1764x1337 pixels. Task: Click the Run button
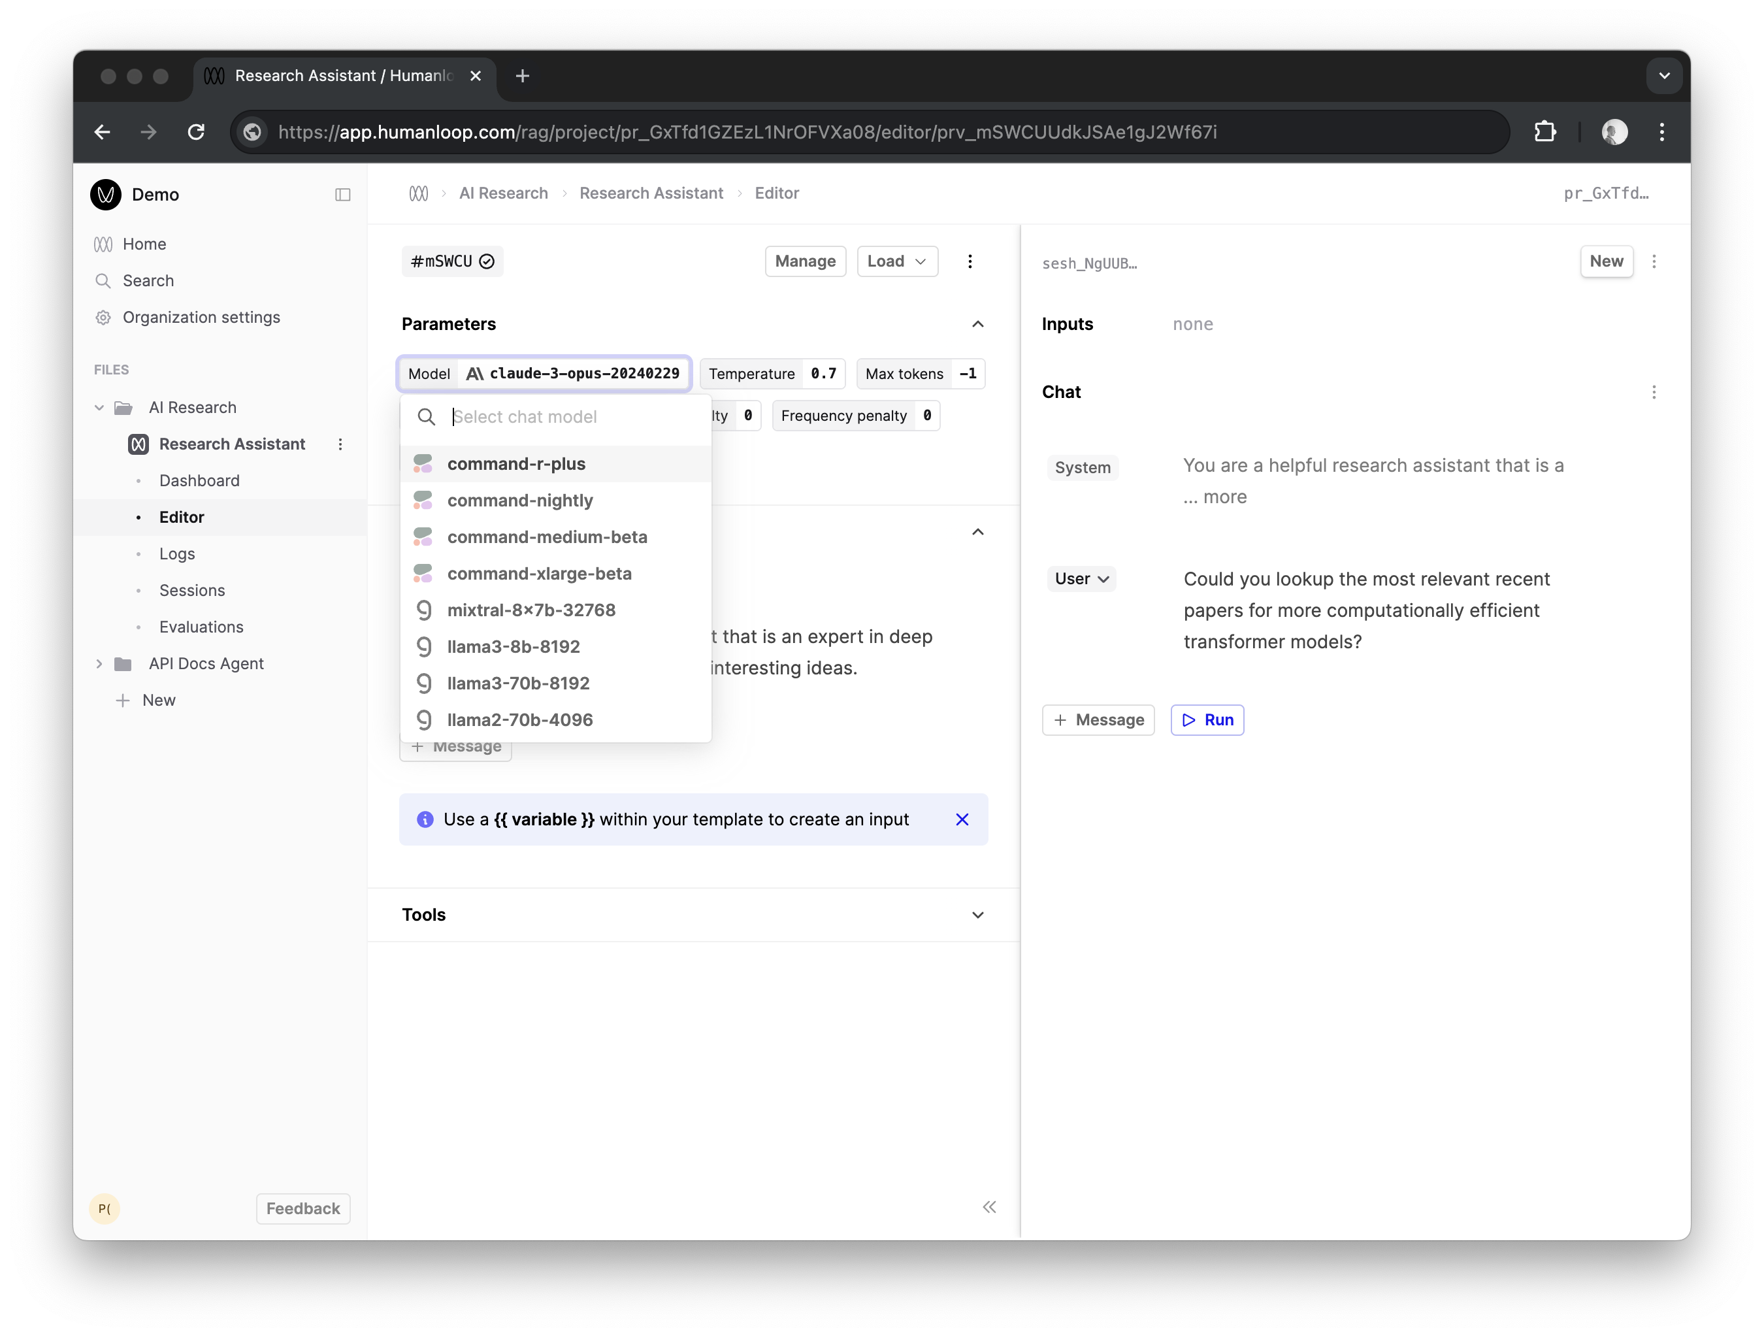point(1207,720)
